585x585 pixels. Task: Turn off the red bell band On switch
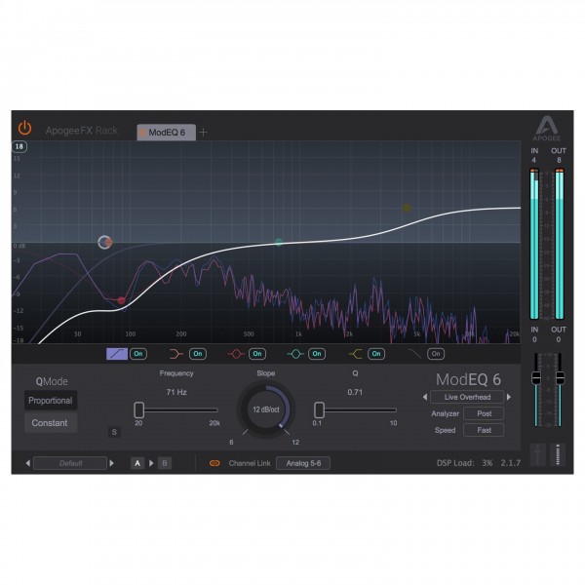tap(257, 354)
